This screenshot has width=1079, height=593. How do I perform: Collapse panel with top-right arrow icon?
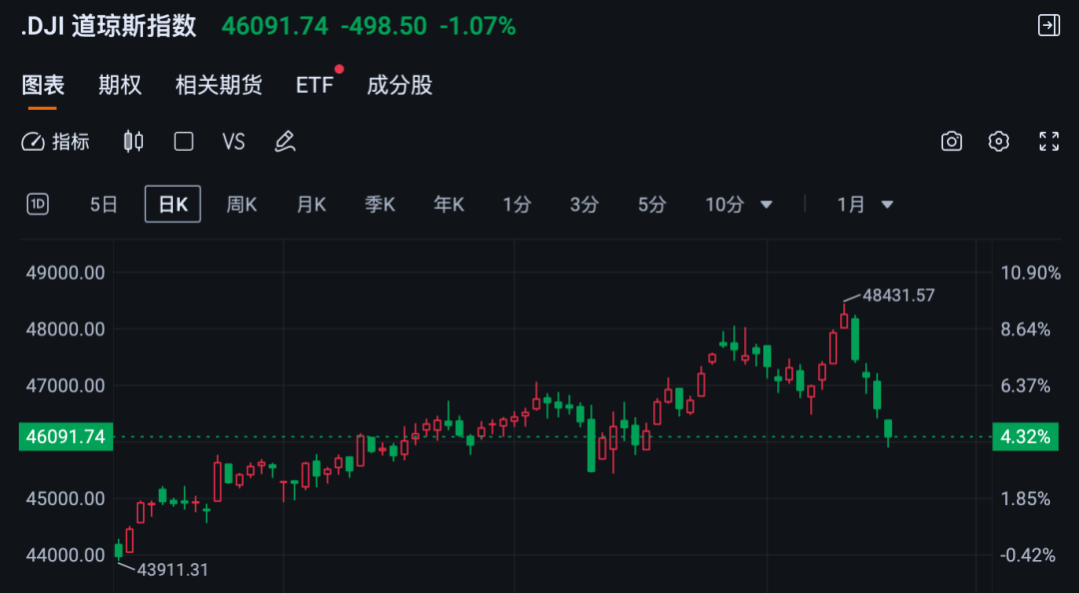tap(1048, 26)
